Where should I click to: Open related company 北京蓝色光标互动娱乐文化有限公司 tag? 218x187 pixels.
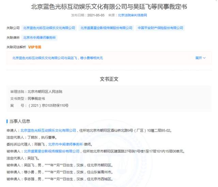point(49,28)
